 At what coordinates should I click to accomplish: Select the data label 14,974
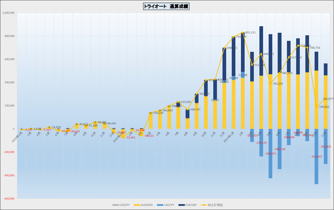[x=56, y=127]
